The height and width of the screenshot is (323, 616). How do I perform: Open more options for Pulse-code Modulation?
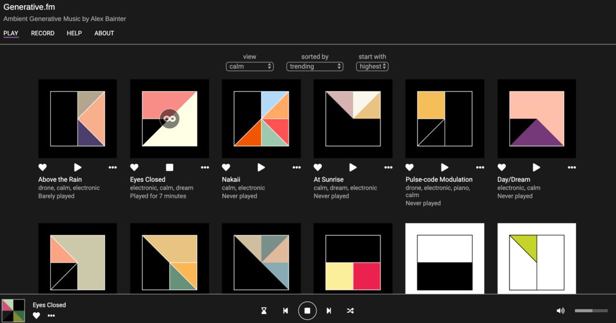480,167
